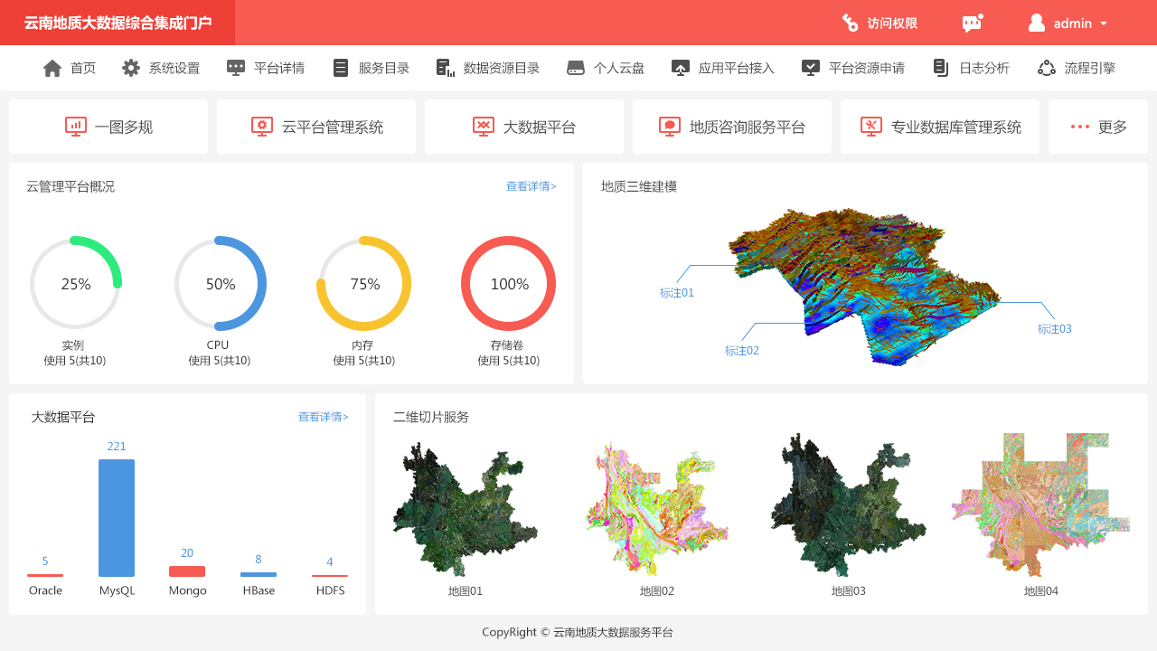Open 地图04 tile service thumbnail
The image size is (1157, 651).
click(x=1041, y=505)
